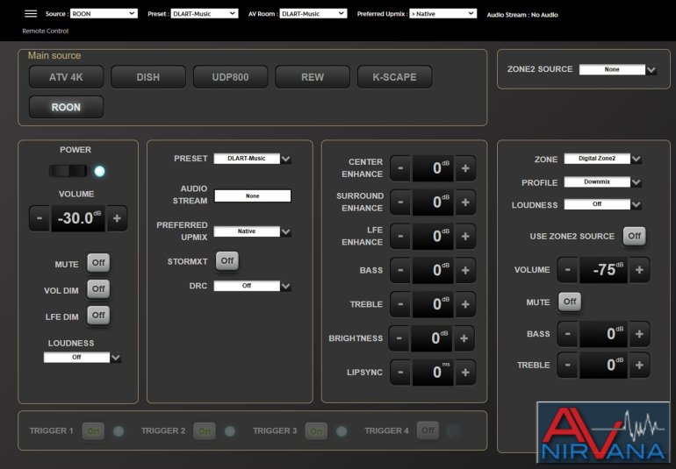Screen dimensions: 676x469
Task: Toggle StormXT Off button
Action: (x=227, y=260)
